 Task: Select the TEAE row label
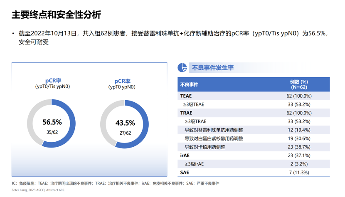tap(186, 96)
